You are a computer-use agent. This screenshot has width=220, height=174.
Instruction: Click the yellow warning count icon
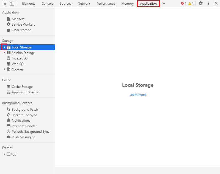point(190,4)
